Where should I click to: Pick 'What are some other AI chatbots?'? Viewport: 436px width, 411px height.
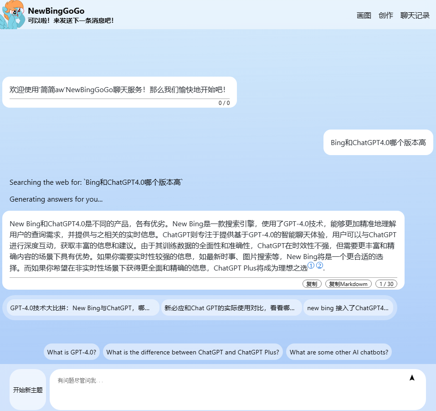click(x=339, y=352)
